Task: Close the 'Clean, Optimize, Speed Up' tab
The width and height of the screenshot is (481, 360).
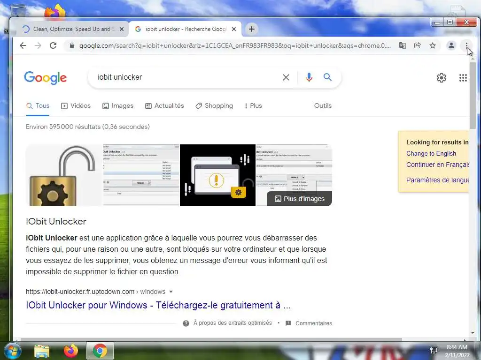Action: click(122, 29)
